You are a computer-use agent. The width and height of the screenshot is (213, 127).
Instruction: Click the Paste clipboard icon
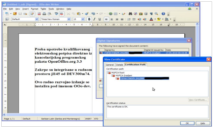[79, 14]
